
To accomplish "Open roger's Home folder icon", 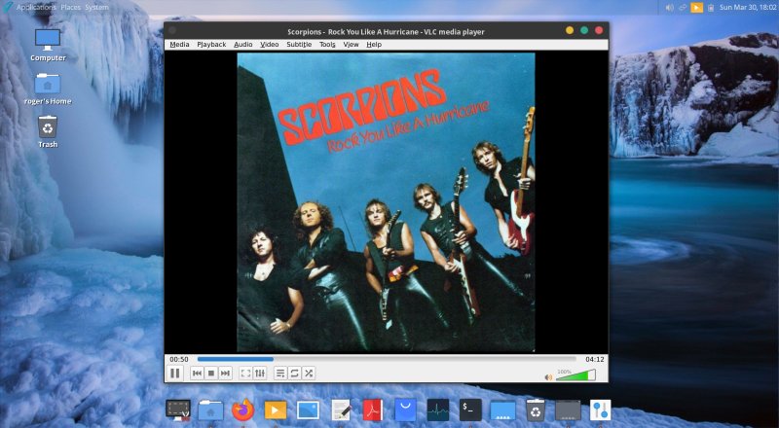I will [x=48, y=89].
